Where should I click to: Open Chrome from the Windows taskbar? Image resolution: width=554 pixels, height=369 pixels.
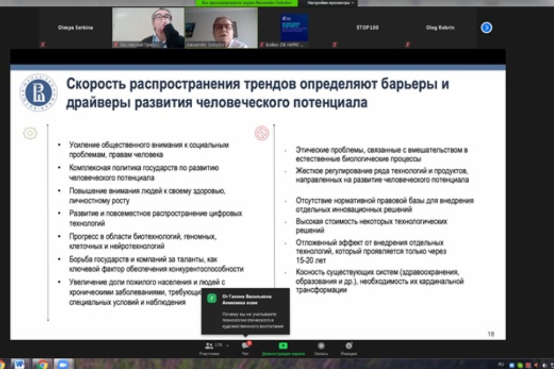tap(42, 364)
